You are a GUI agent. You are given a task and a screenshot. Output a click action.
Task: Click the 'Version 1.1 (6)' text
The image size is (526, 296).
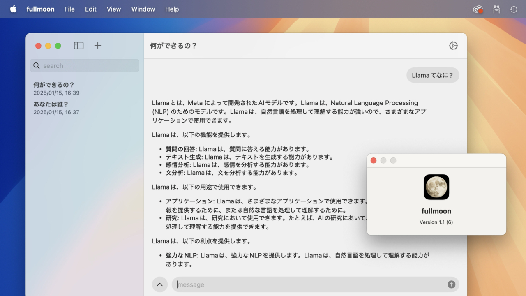click(x=436, y=222)
